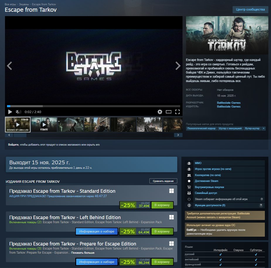Toggle English subtitles checkmark
This screenshot has height=268, width=271.
[256, 260]
